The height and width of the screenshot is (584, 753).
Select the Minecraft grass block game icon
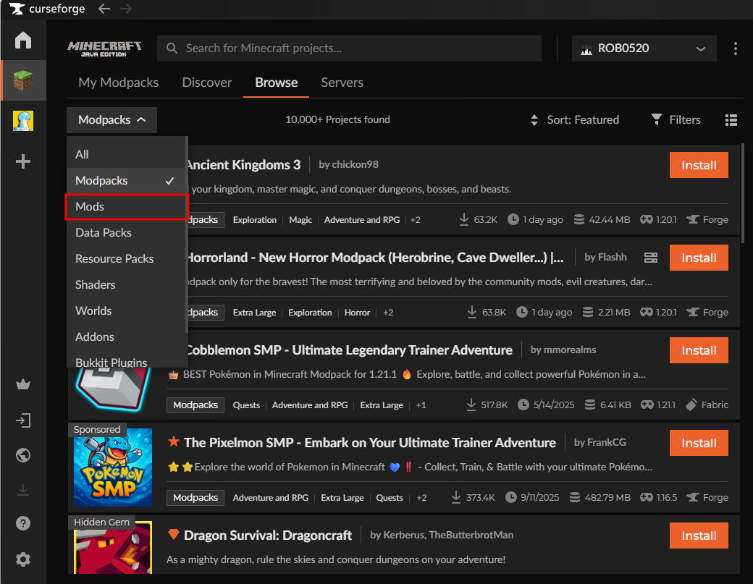point(23,80)
